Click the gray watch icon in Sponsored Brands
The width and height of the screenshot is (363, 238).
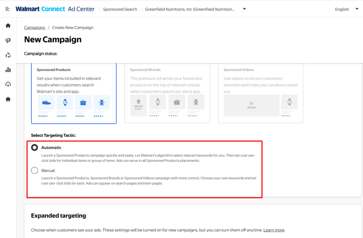click(x=158, y=102)
